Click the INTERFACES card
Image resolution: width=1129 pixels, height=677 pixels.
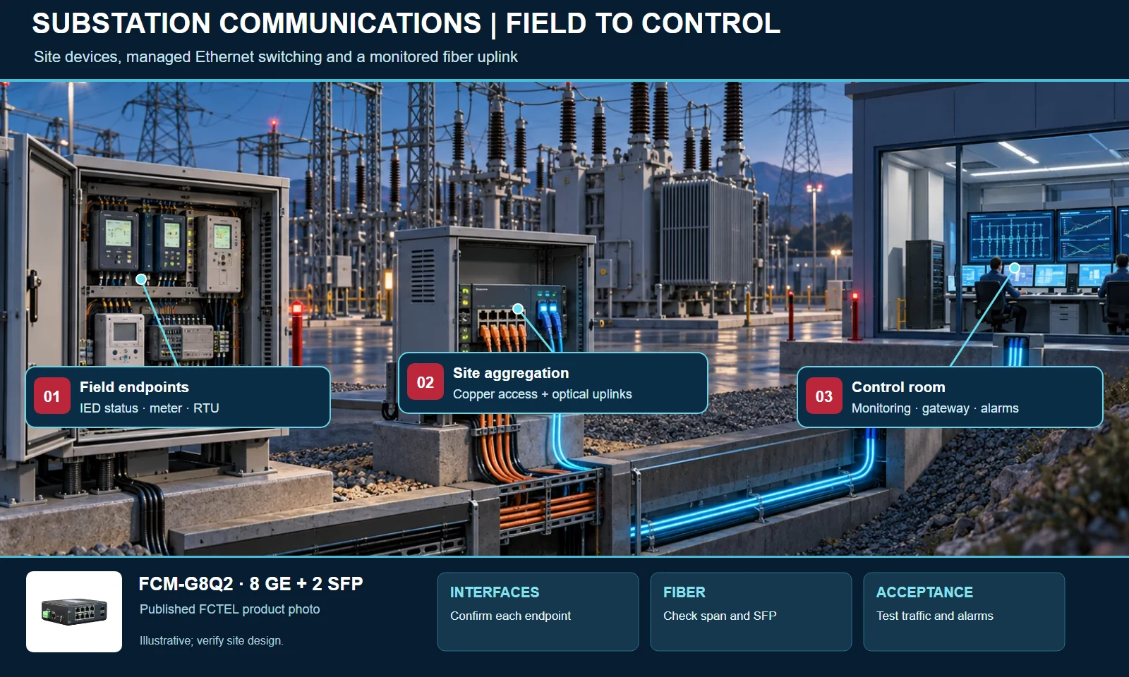point(538,611)
